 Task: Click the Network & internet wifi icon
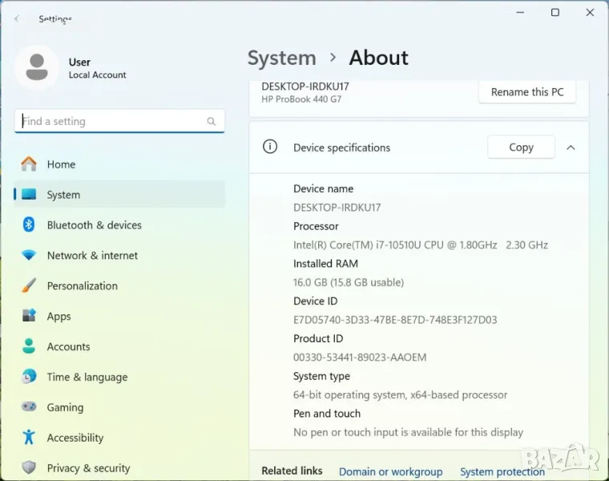point(29,256)
